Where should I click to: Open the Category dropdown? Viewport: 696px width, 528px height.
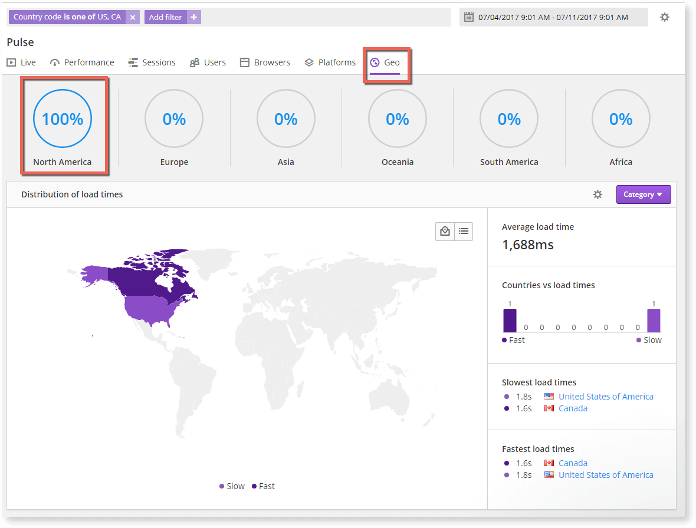pyautogui.click(x=644, y=194)
